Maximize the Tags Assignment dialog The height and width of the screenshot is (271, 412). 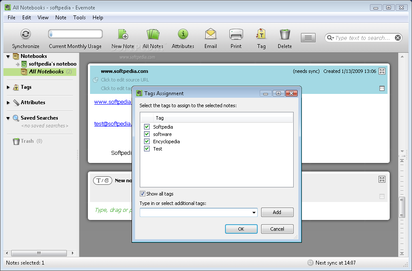279,93
